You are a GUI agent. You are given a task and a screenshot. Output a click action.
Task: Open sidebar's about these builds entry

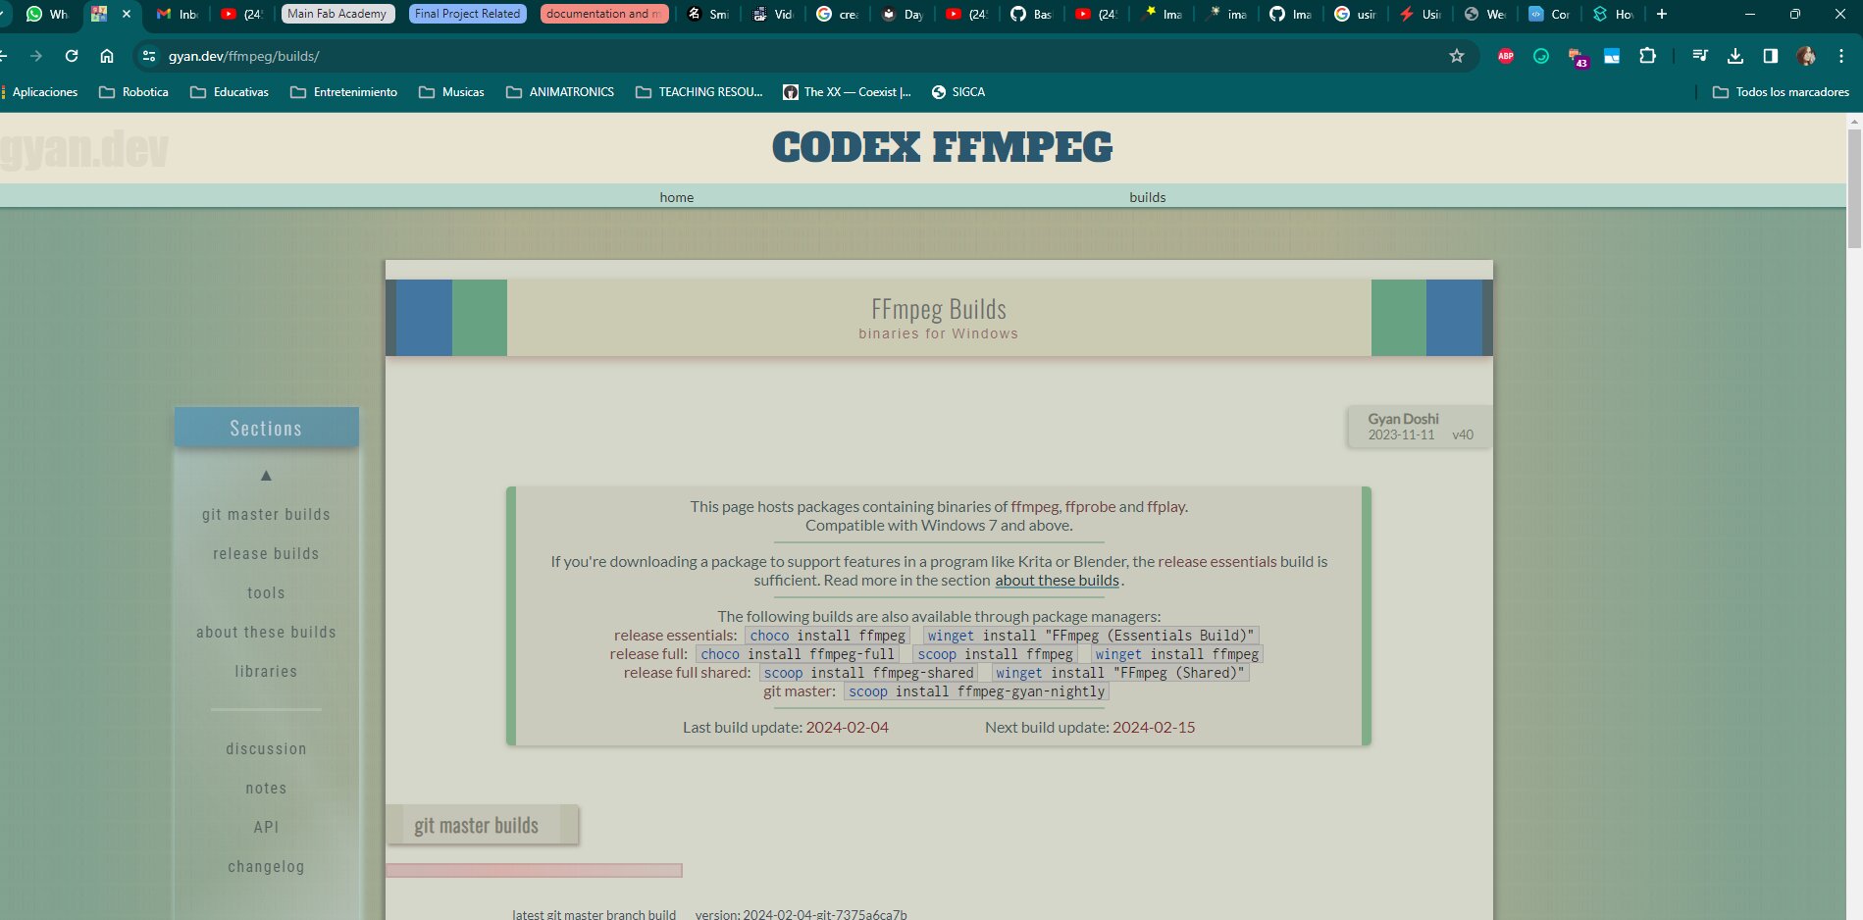pyautogui.click(x=266, y=633)
